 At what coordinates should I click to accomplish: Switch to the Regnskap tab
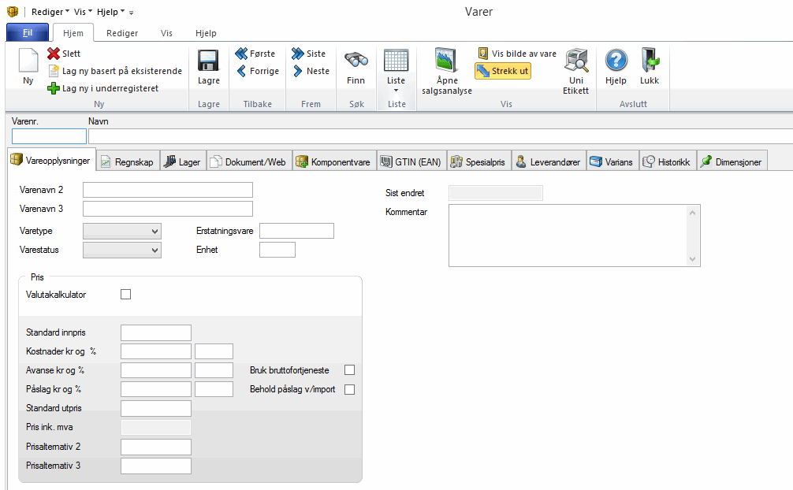pyautogui.click(x=128, y=162)
